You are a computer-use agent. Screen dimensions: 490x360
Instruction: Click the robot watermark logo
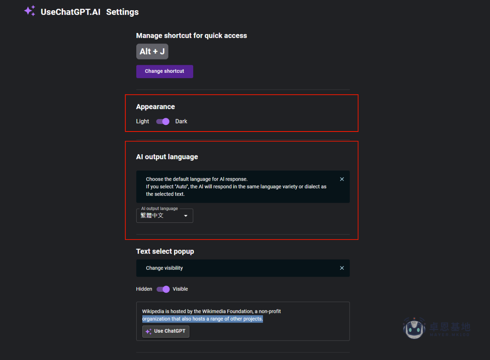click(414, 328)
